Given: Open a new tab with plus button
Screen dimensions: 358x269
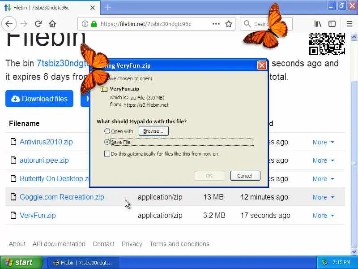Looking at the screenshot, I should pyautogui.click(x=108, y=8).
